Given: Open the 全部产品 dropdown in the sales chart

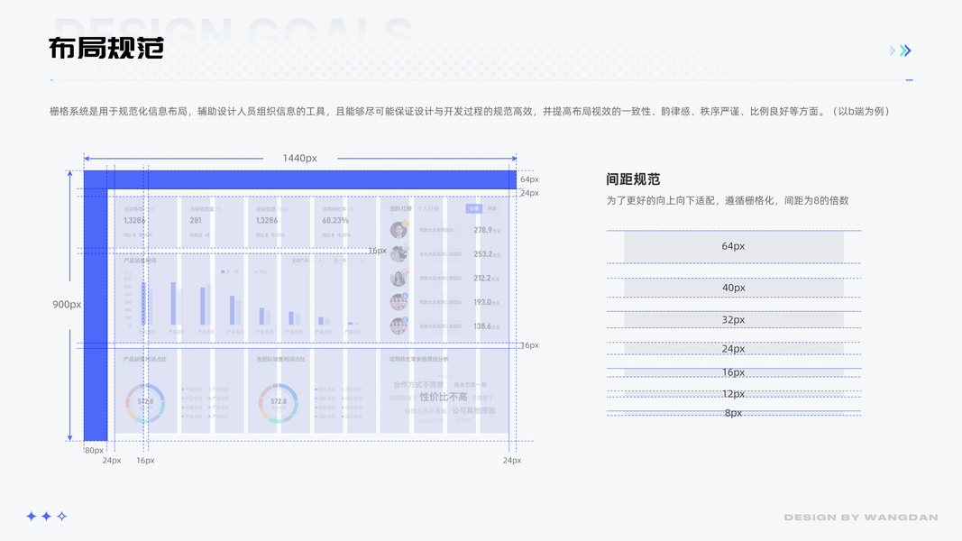Looking at the screenshot, I should (305, 261).
